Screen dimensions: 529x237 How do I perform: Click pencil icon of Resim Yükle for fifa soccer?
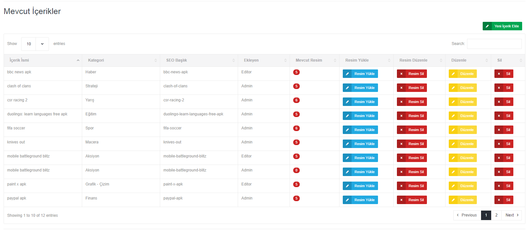point(347,130)
